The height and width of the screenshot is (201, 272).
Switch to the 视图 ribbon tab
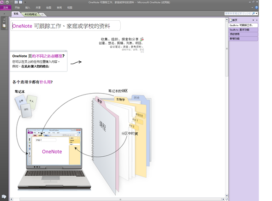[x=70, y=8]
